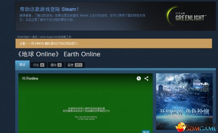Open www.kupai.me 的创意工坊 breadcrumb link
218x133 pixels.
pyautogui.click(x=56, y=37)
